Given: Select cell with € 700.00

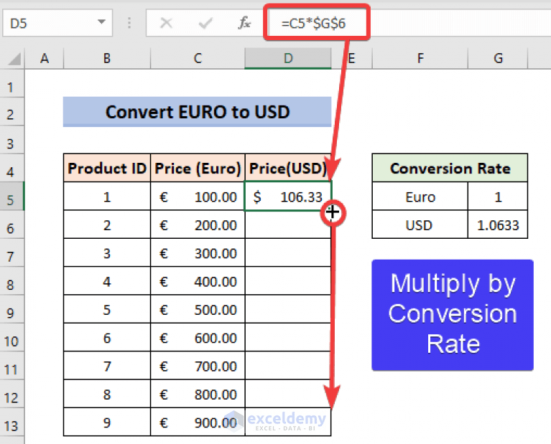Looking at the screenshot, I should [198, 366].
